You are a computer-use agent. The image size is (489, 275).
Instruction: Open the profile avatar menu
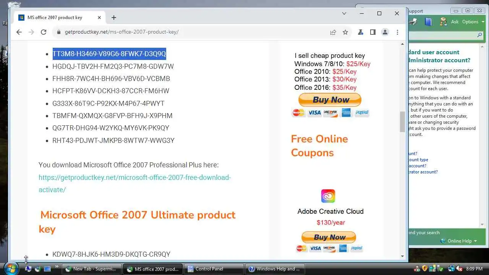(x=385, y=32)
